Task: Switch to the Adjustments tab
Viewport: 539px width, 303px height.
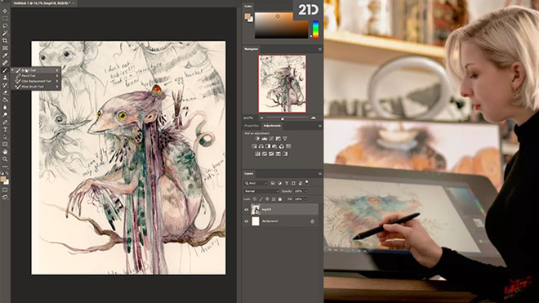Action: tap(272, 126)
